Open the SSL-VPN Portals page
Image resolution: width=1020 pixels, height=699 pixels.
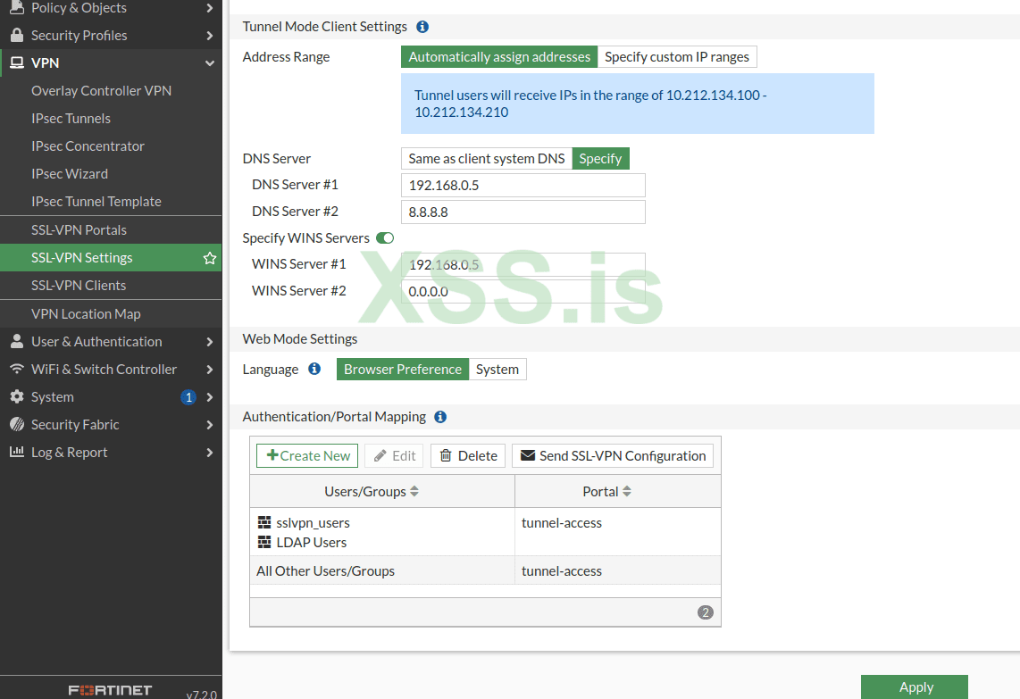tap(79, 229)
